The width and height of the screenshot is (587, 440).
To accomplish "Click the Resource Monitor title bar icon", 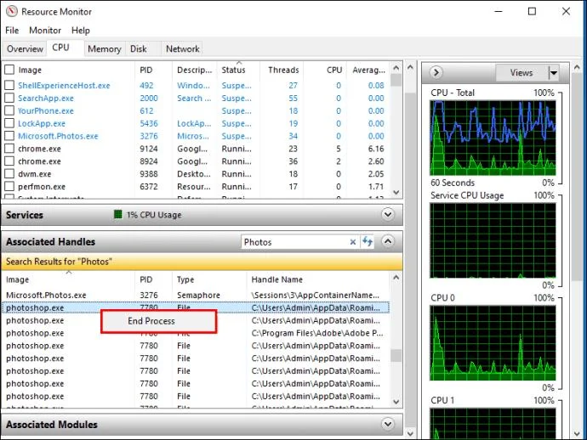I will 11,11.
